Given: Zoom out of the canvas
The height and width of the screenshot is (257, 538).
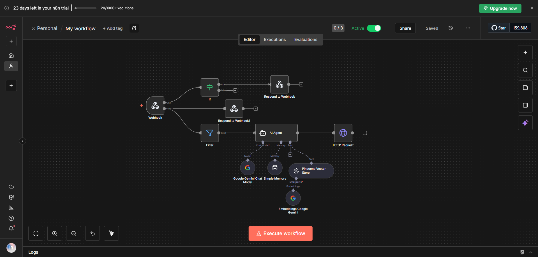Looking at the screenshot, I should (73, 233).
